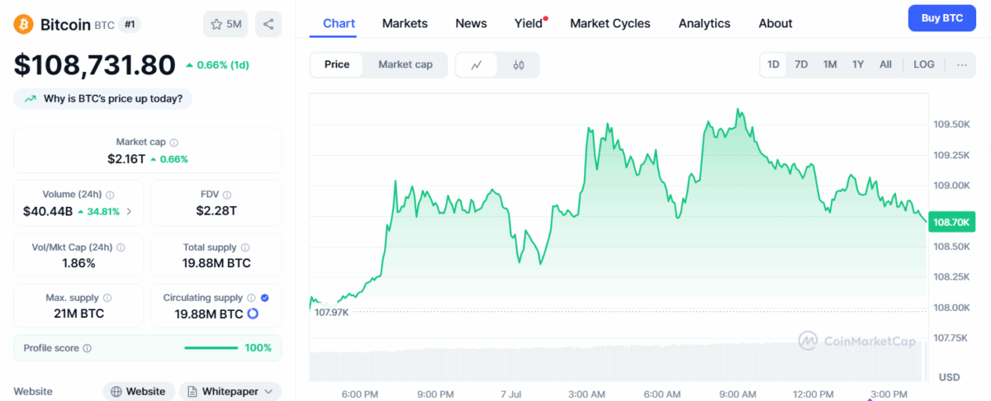The image size is (991, 401).
Task: Click the $2.28T FDV value
Action: pyautogui.click(x=216, y=211)
